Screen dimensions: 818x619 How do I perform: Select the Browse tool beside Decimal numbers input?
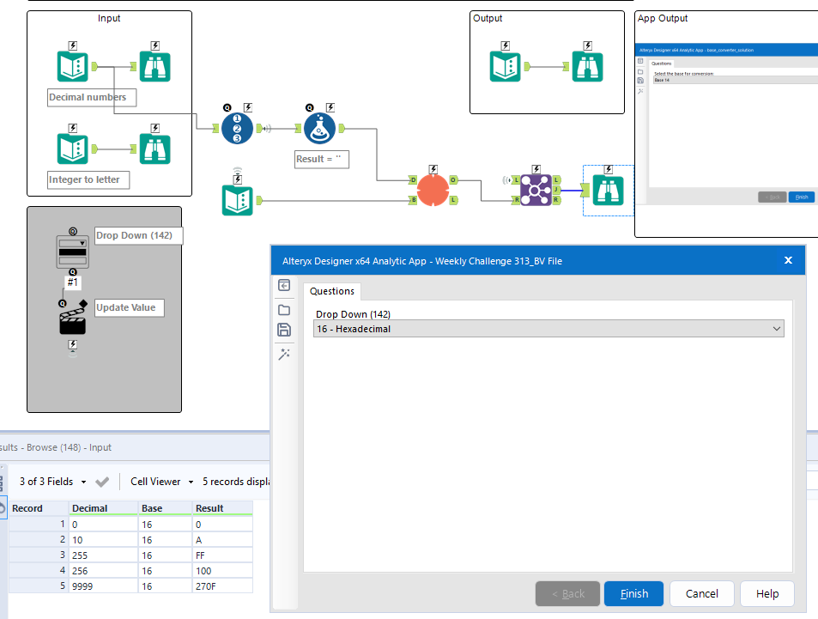[155, 66]
